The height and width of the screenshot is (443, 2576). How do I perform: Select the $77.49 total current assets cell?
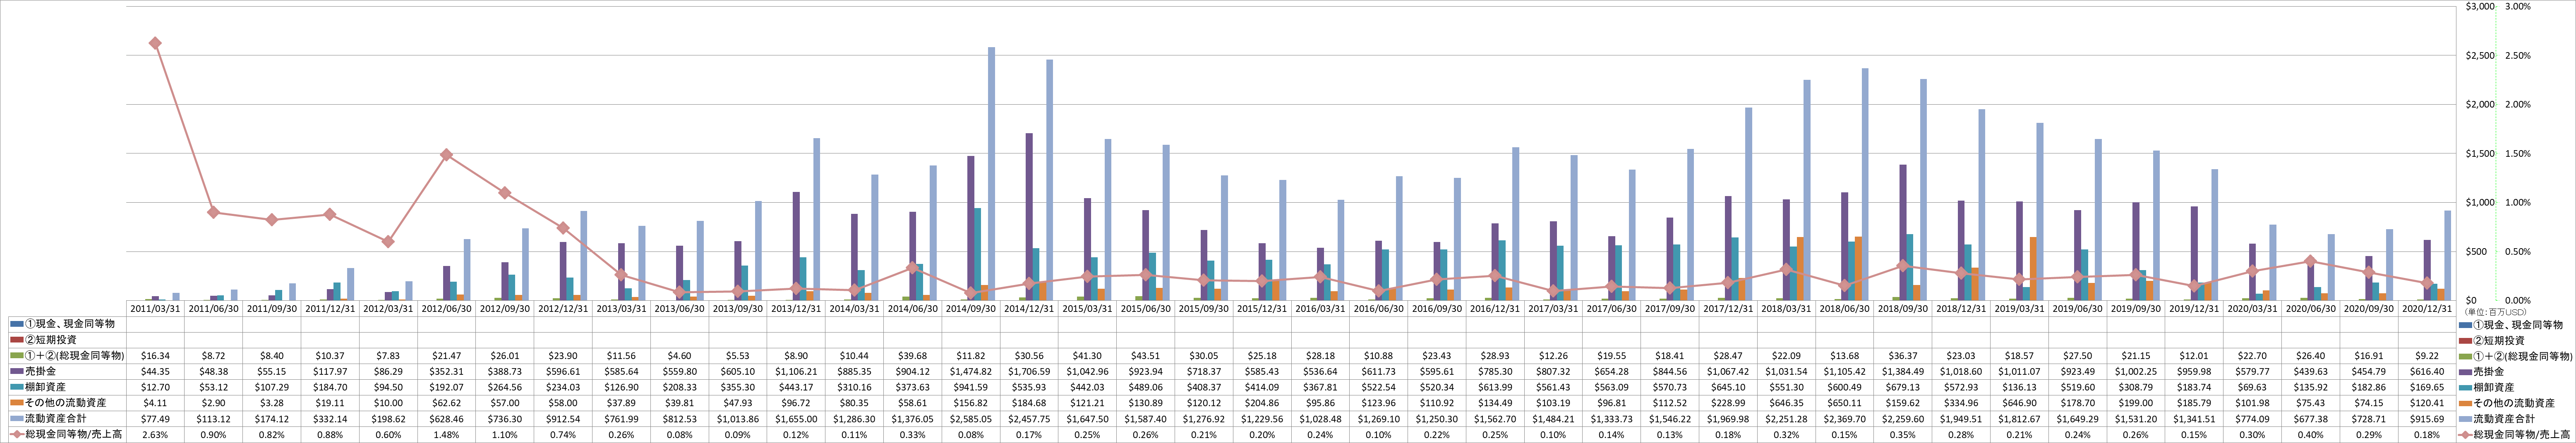click(155, 418)
